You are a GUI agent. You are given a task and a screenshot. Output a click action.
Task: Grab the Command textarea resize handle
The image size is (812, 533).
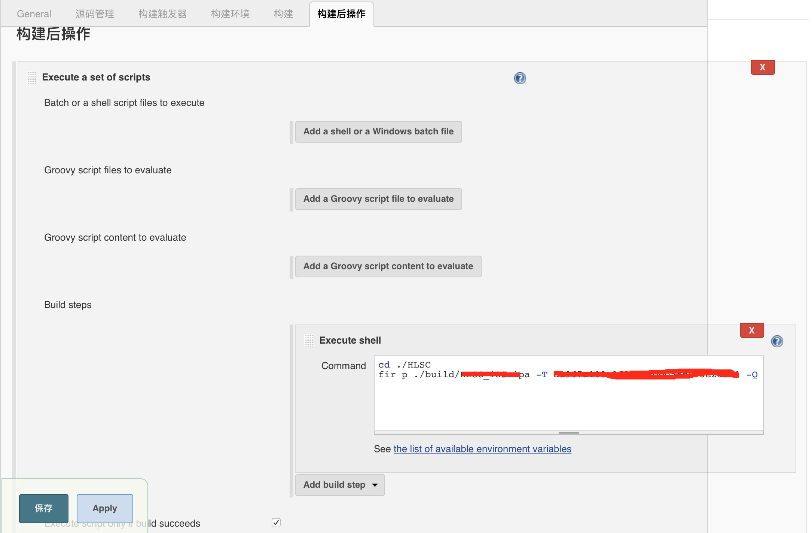click(x=568, y=433)
